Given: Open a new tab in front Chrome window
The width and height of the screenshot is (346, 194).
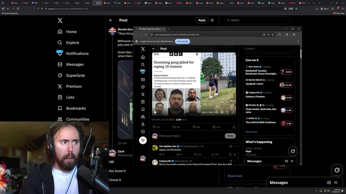Looking at the screenshot, I should coord(169,29).
